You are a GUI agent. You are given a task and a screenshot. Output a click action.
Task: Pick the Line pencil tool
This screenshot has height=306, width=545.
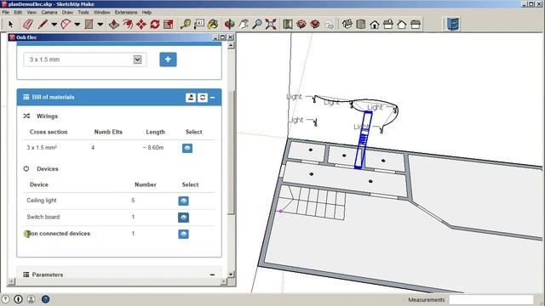43,25
